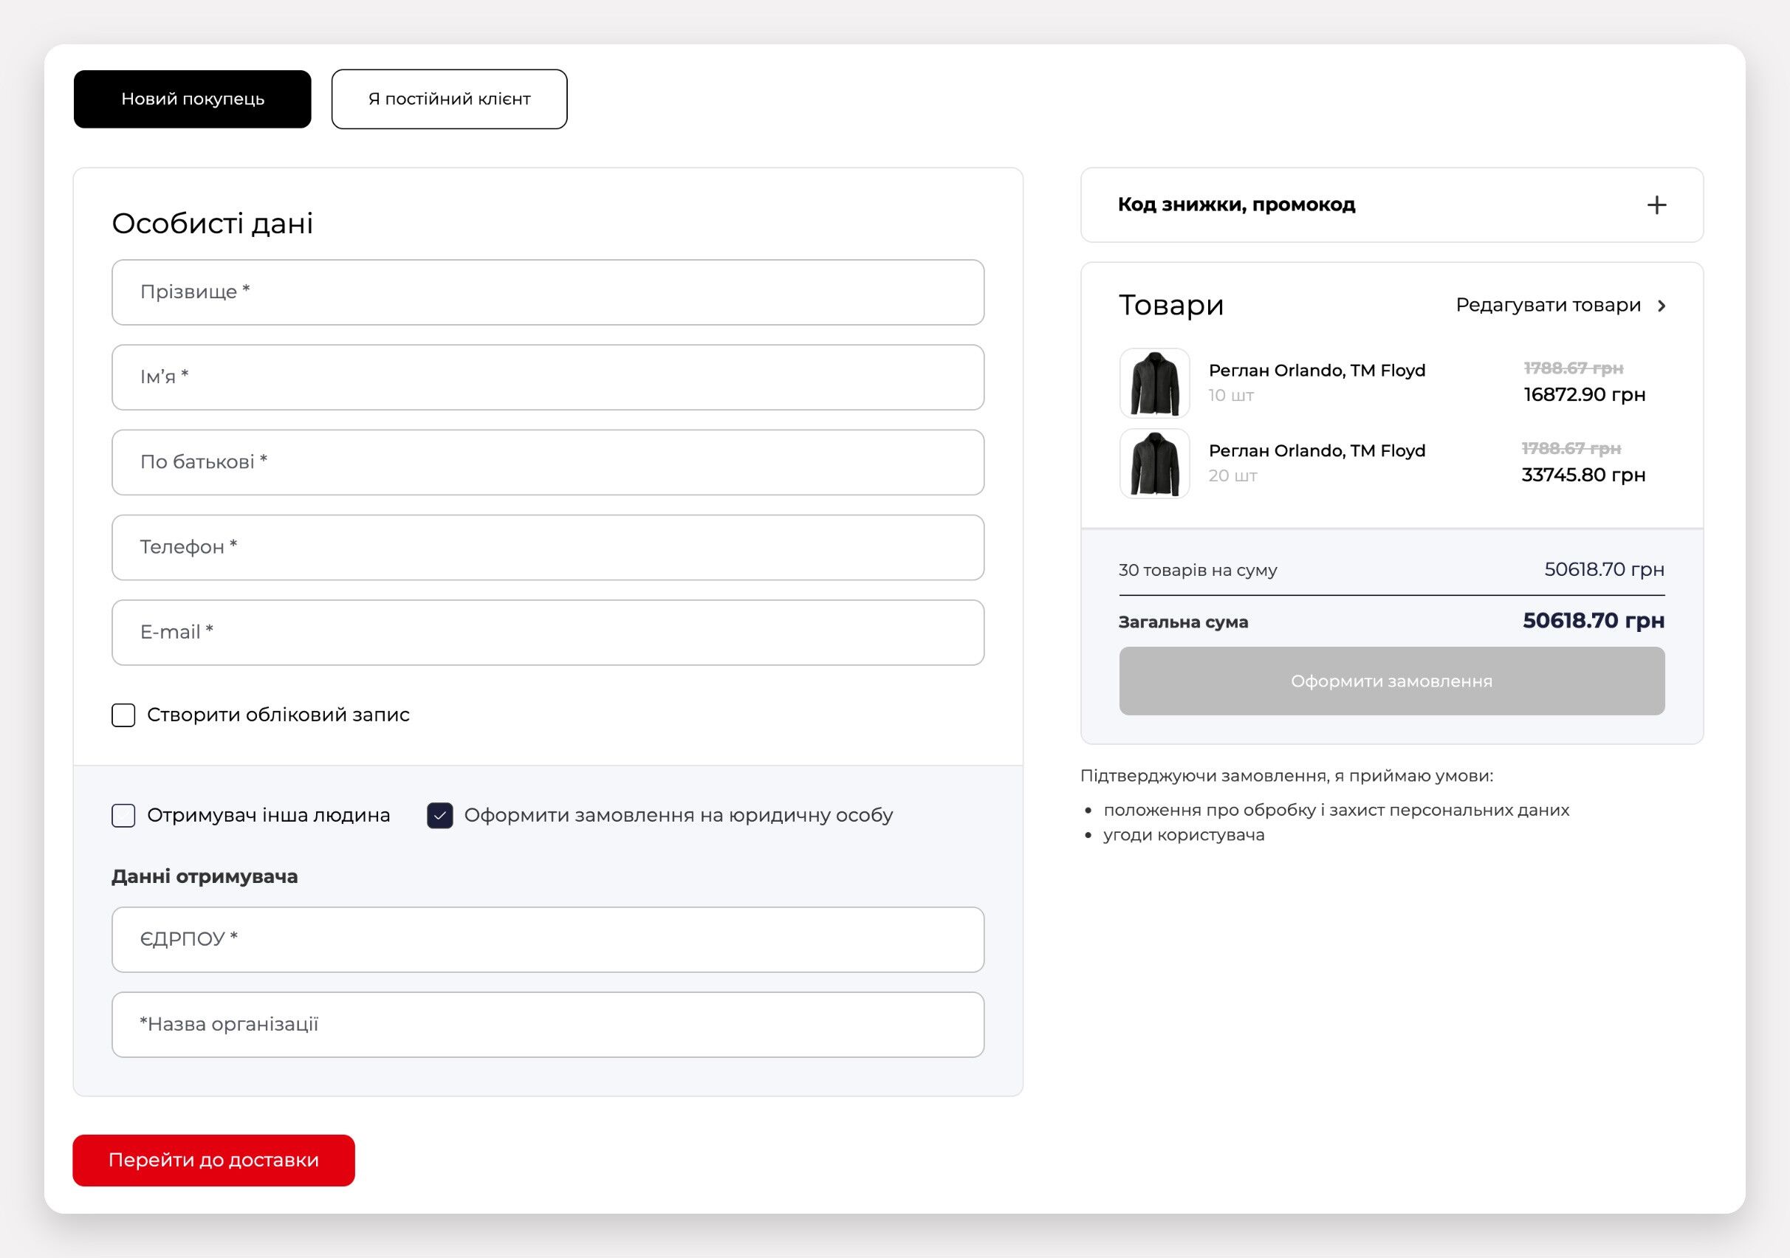Expand the Код знижки, промокод section
This screenshot has height=1258, width=1790.
click(1392, 205)
